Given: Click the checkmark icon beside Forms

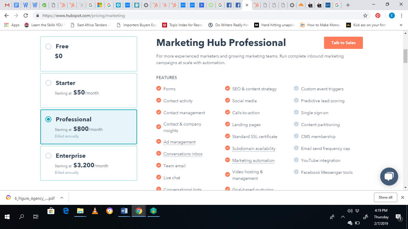Looking at the screenshot, I should pyautogui.click(x=159, y=88).
